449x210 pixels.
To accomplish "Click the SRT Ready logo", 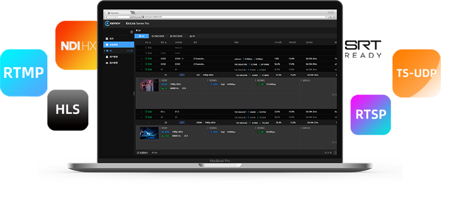I will click(x=363, y=49).
